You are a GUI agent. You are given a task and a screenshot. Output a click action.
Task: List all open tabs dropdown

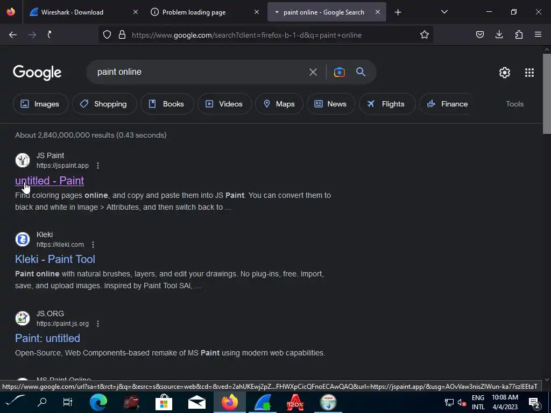pos(444,12)
